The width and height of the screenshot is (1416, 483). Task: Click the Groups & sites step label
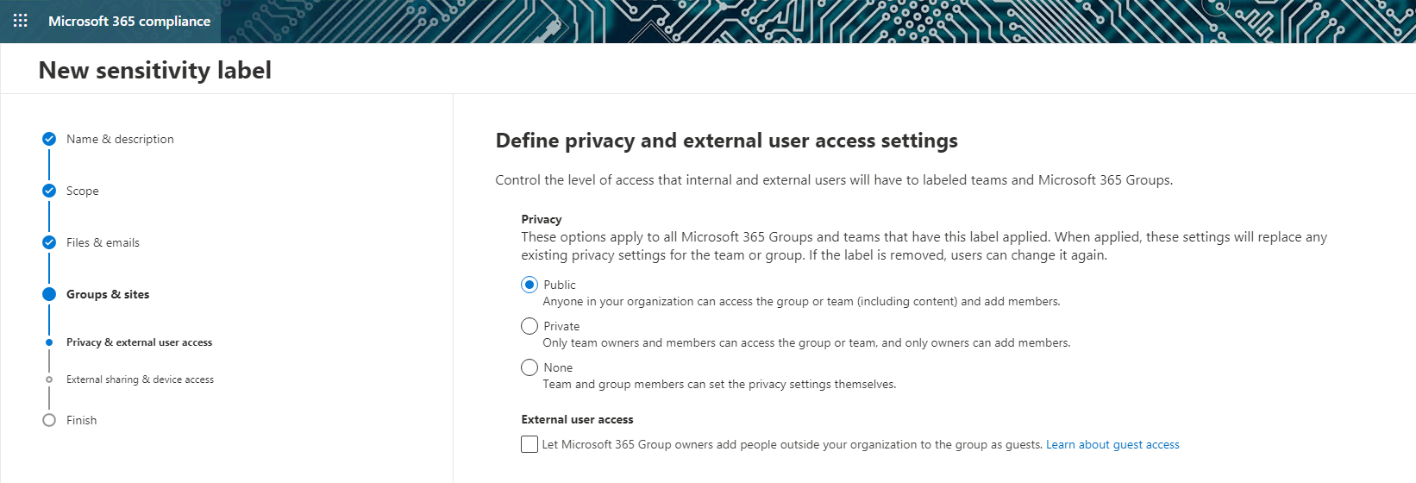[108, 294]
